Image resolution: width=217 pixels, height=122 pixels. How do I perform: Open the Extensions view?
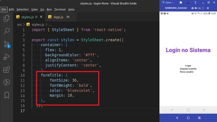6,69
